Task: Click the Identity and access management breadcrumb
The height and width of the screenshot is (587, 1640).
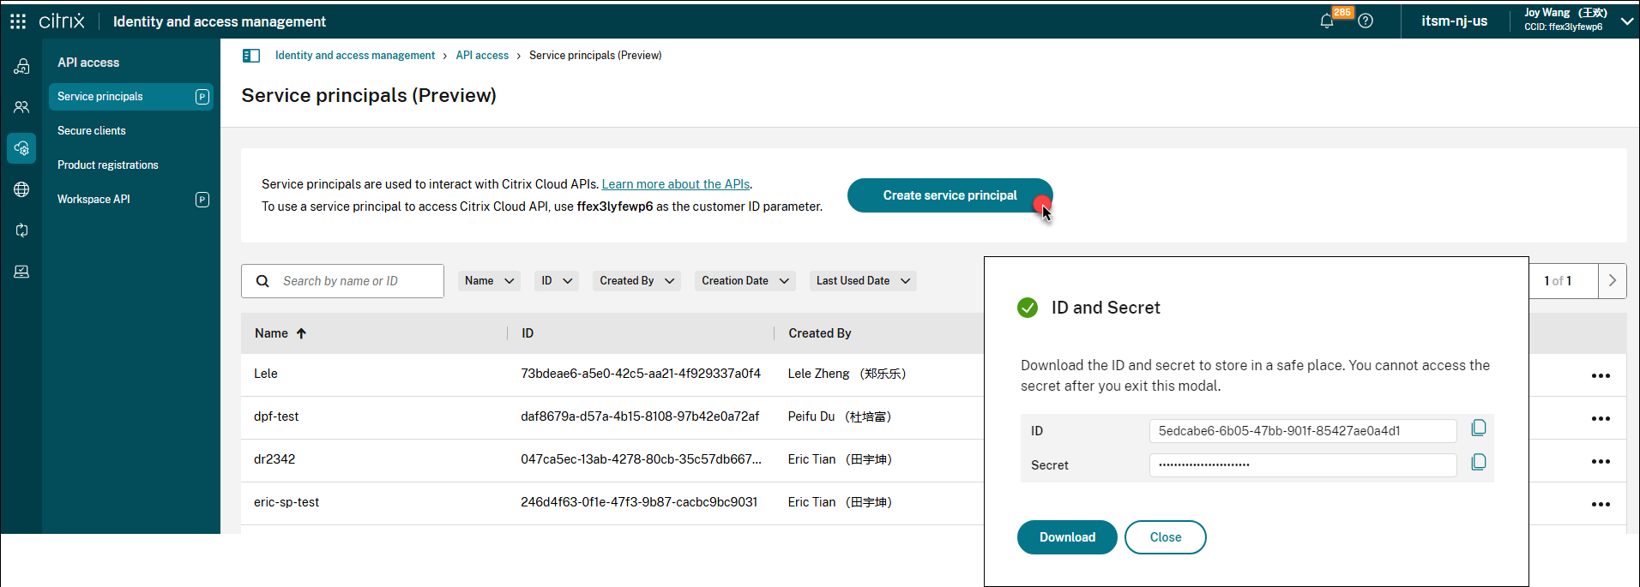Action: click(355, 56)
